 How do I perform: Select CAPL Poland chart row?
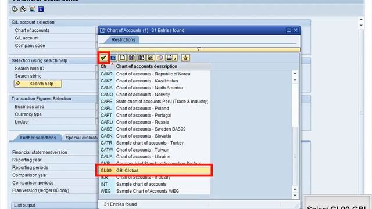(x=155, y=109)
